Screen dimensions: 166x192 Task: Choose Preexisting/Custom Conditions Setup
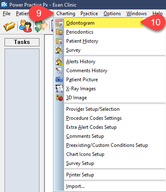coord(107,145)
